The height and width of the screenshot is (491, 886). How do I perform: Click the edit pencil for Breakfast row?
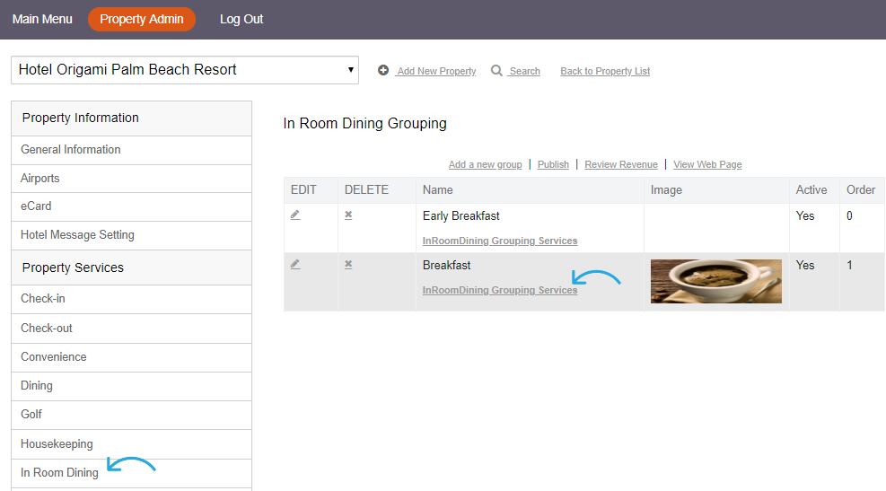tap(295, 265)
